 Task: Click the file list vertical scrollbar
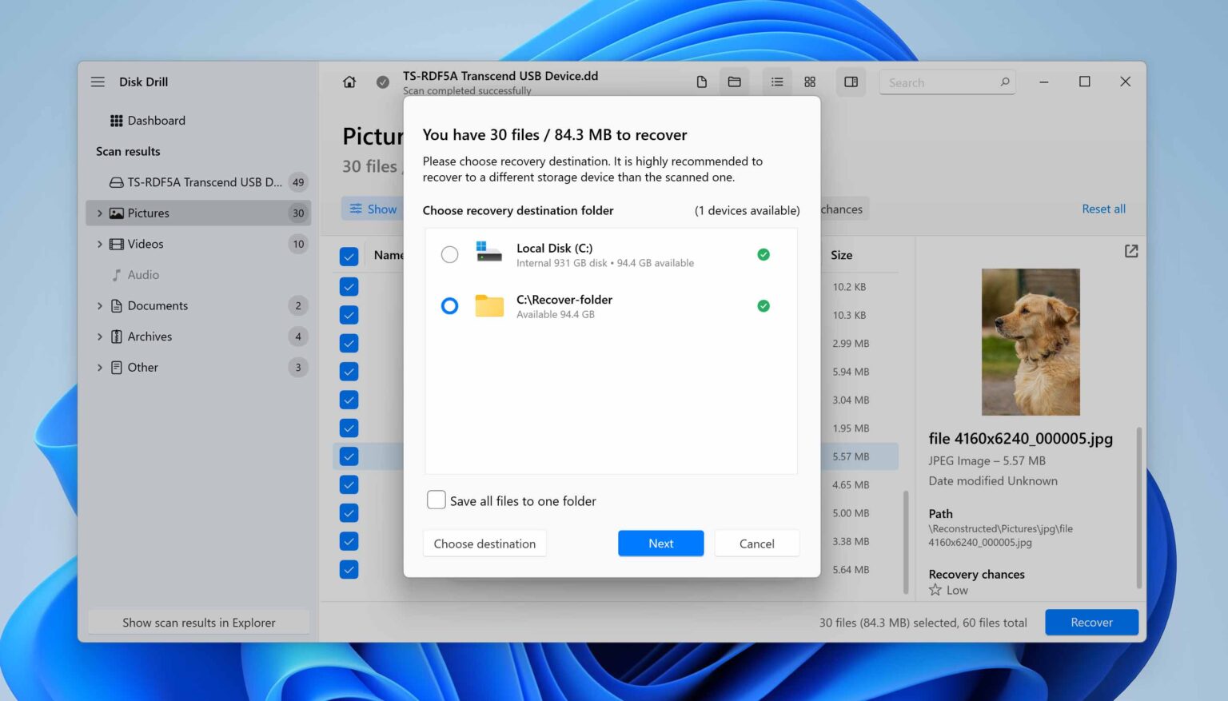[x=906, y=542]
